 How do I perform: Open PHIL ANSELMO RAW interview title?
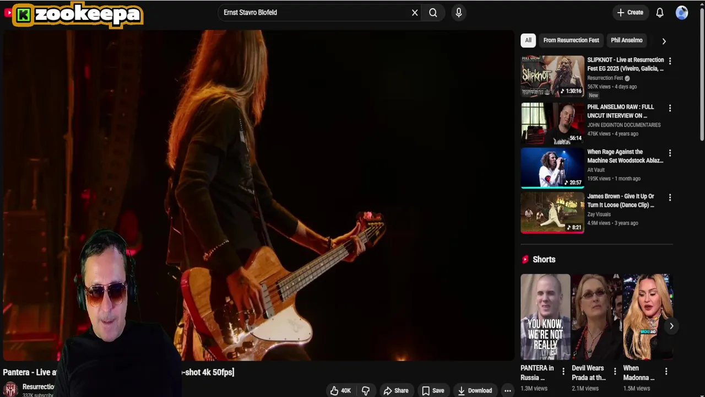pyautogui.click(x=621, y=111)
